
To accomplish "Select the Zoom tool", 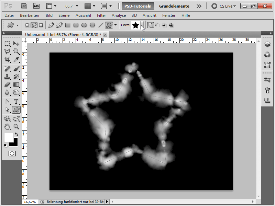I will pos(16,126).
